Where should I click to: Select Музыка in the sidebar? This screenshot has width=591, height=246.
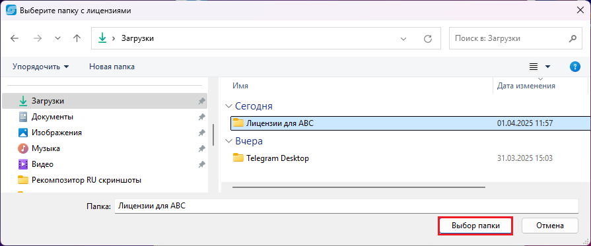104,148
